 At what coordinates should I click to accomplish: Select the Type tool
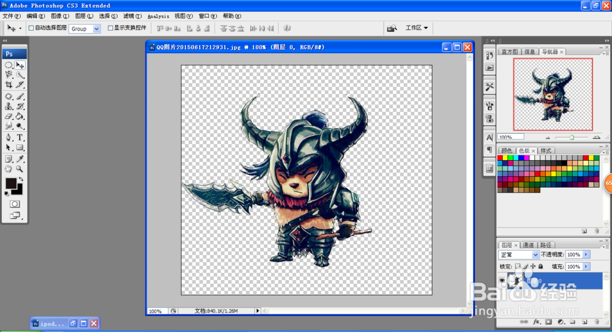[x=20, y=138]
